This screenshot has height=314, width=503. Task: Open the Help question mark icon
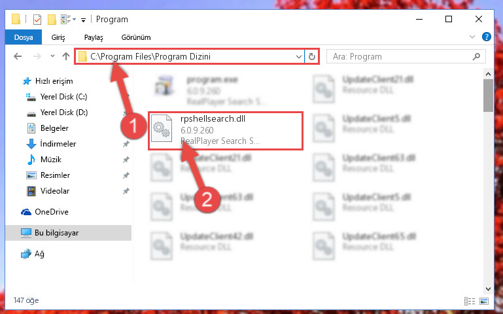[x=486, y=37]
